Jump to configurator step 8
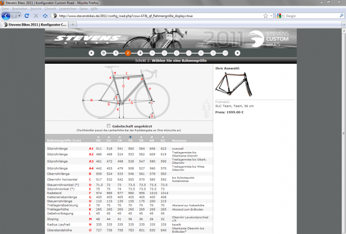 (x=201, y=53)
